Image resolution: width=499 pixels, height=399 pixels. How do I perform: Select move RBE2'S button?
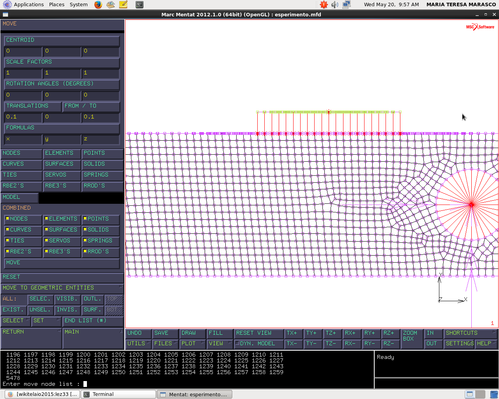[21, 186]
